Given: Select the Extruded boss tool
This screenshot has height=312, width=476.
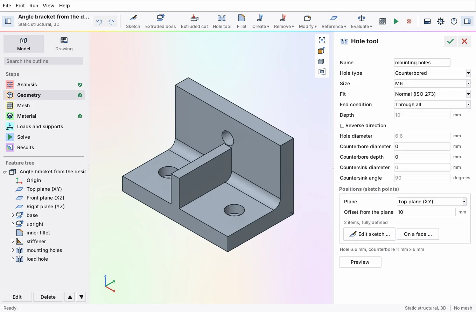Looking at the screenshot, I should pyautogui.click(x=161, y=21).
